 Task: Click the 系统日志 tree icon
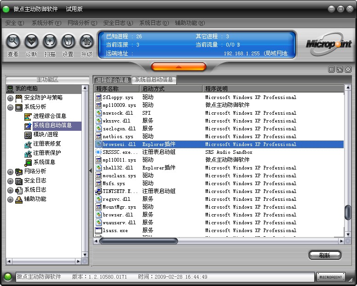[19, 190]
